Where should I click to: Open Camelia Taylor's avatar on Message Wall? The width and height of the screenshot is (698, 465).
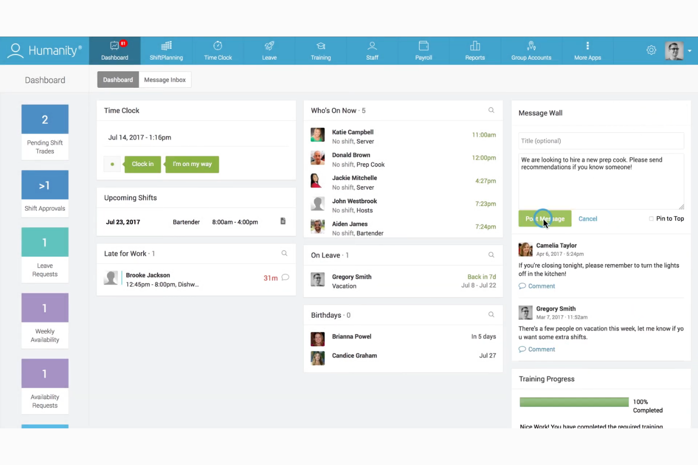(x=525, y=249)
